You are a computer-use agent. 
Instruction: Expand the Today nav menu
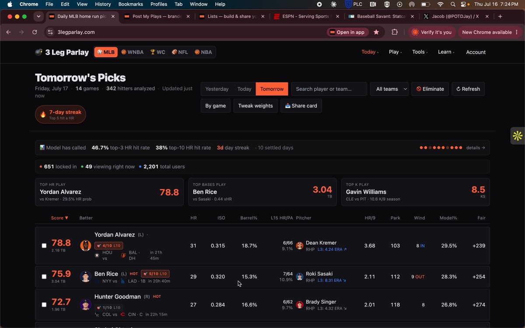(x=370, y=52)
